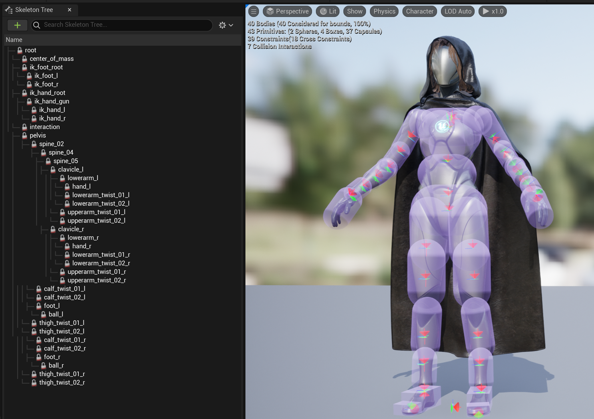Select the lowerarm_twist_01_r bone
The height and width of the screenshot is (419, 594).
pos(101,255)
